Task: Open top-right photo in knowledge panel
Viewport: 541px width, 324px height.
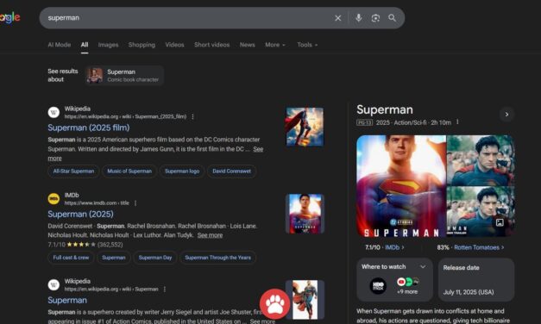Action: pos(481,160)
